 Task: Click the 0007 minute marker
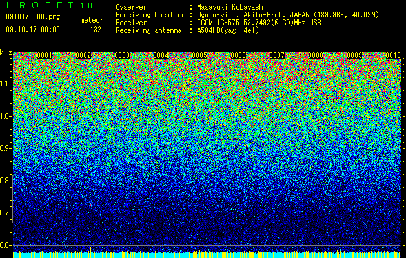tap(277, 55)
